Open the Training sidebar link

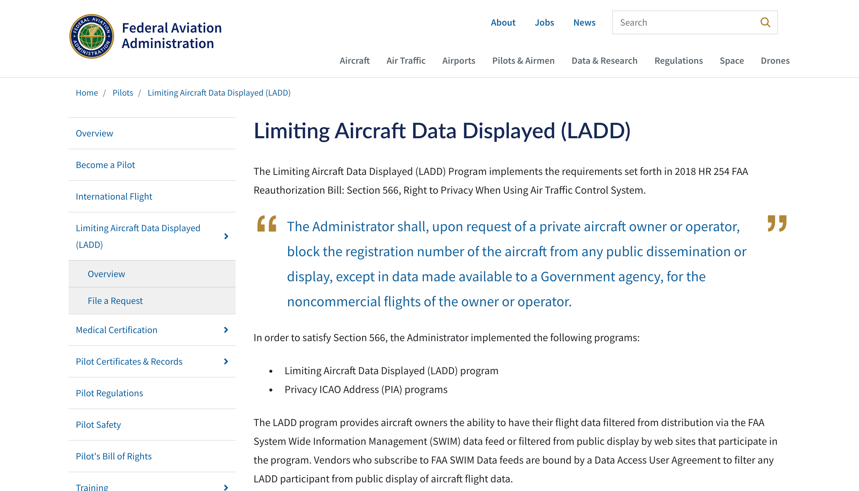click(92, 487)
